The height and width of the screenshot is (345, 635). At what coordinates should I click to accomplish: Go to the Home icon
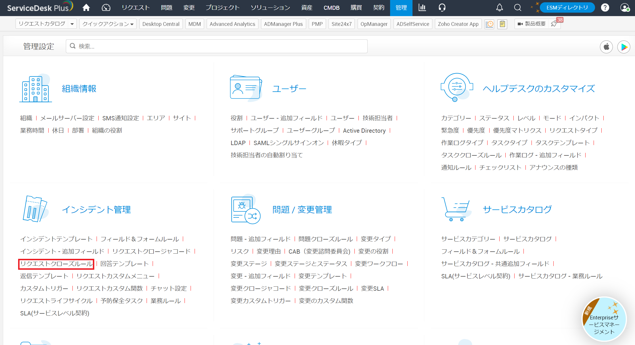tap(86, 8)
